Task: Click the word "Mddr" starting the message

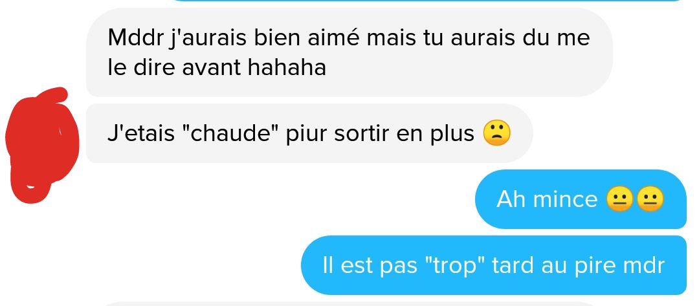Action: [x=135, y=38]
